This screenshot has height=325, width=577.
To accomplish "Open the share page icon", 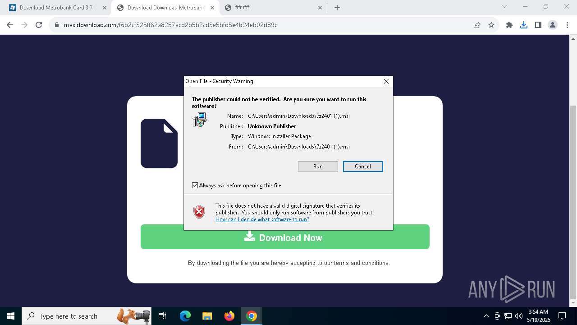I will (477, 25).
